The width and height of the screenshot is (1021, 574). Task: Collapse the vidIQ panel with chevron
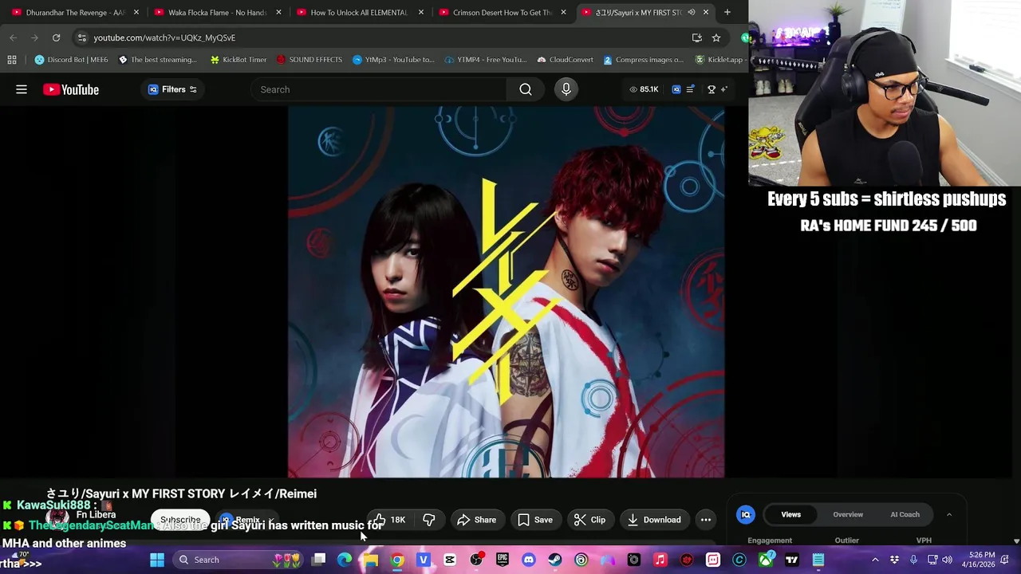click(x=949, y=514)
